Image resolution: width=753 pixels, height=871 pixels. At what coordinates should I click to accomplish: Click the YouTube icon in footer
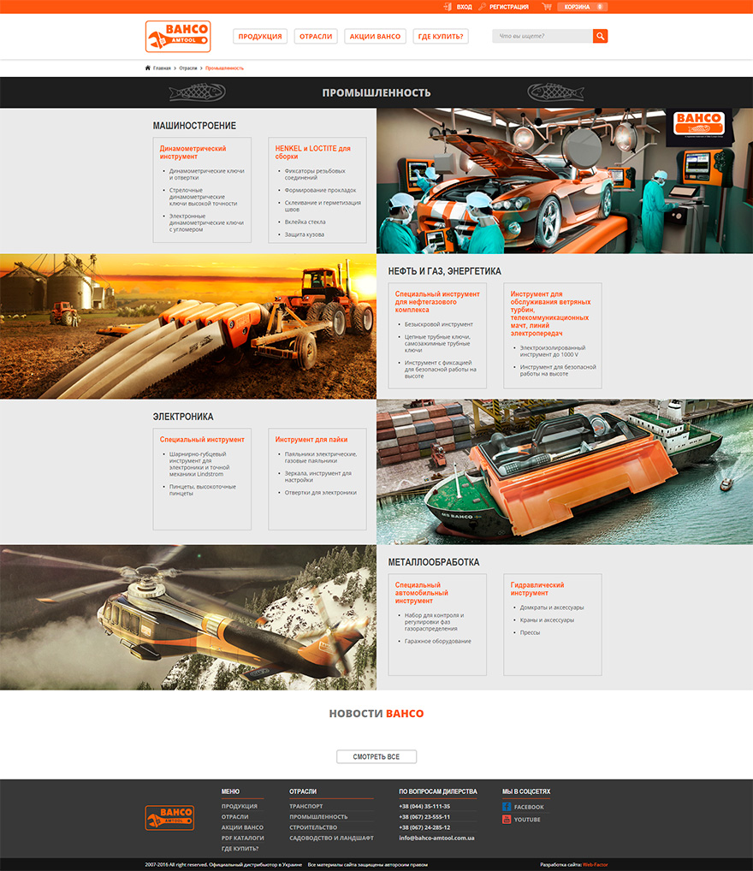point(507,820)
